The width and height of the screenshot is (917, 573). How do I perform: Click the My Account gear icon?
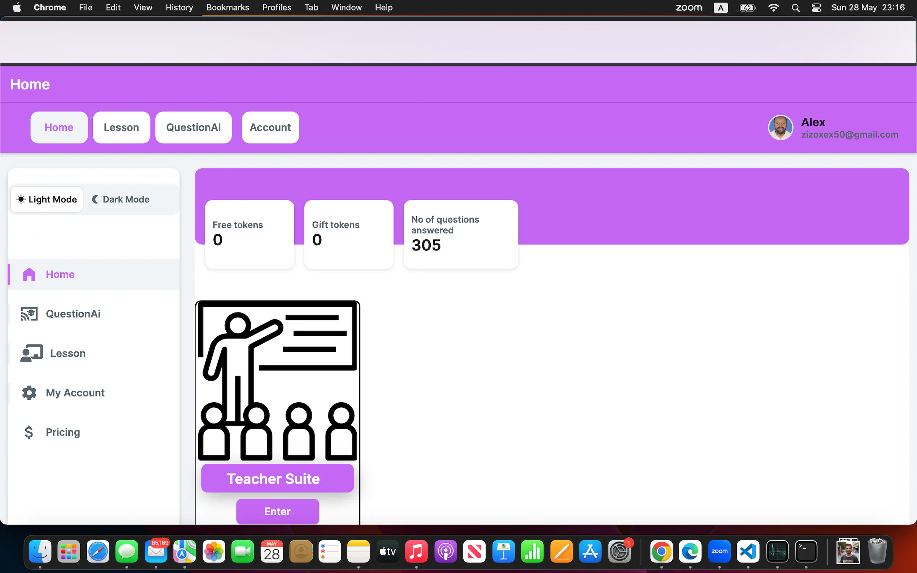click(29, 393)
